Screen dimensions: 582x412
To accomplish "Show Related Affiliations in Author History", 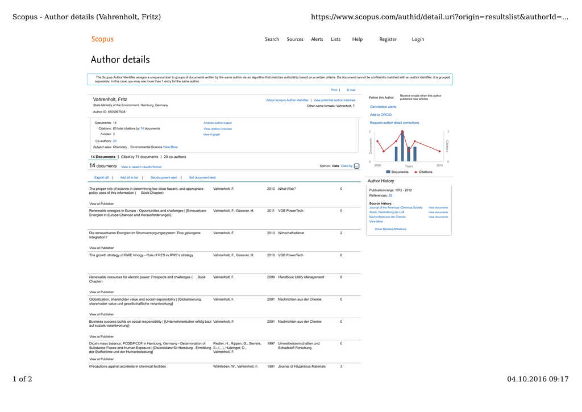I will [390, 229].
